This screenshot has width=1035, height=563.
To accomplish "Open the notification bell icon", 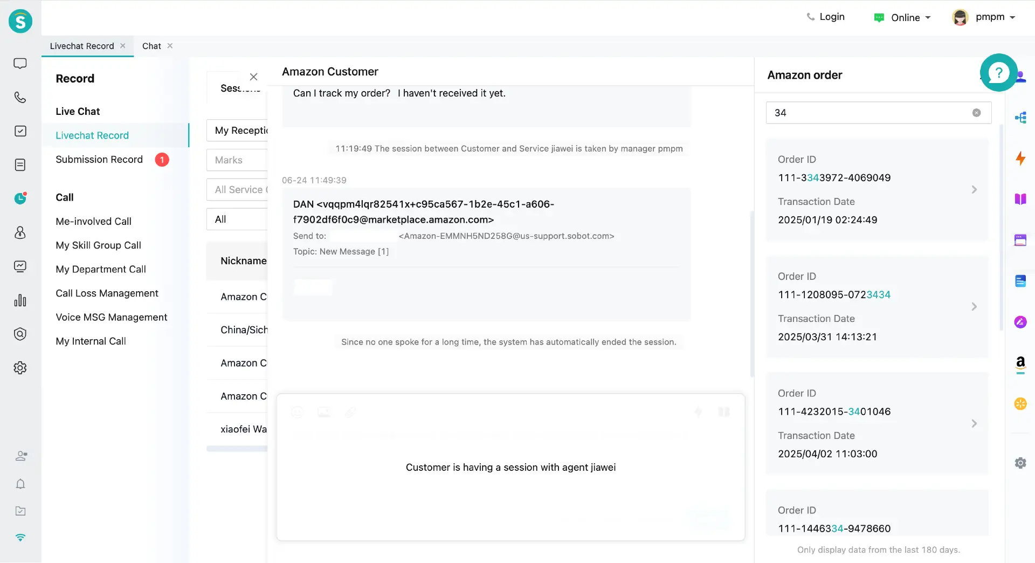I will [20, 484].
